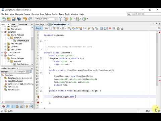Viewport: 161px width, 121px height.
Task: Toggle Show Inner Classes in Navigator
Action: tap(22, 106)
